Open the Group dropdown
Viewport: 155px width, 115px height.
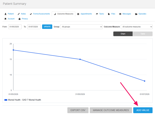tap(81, 27)
